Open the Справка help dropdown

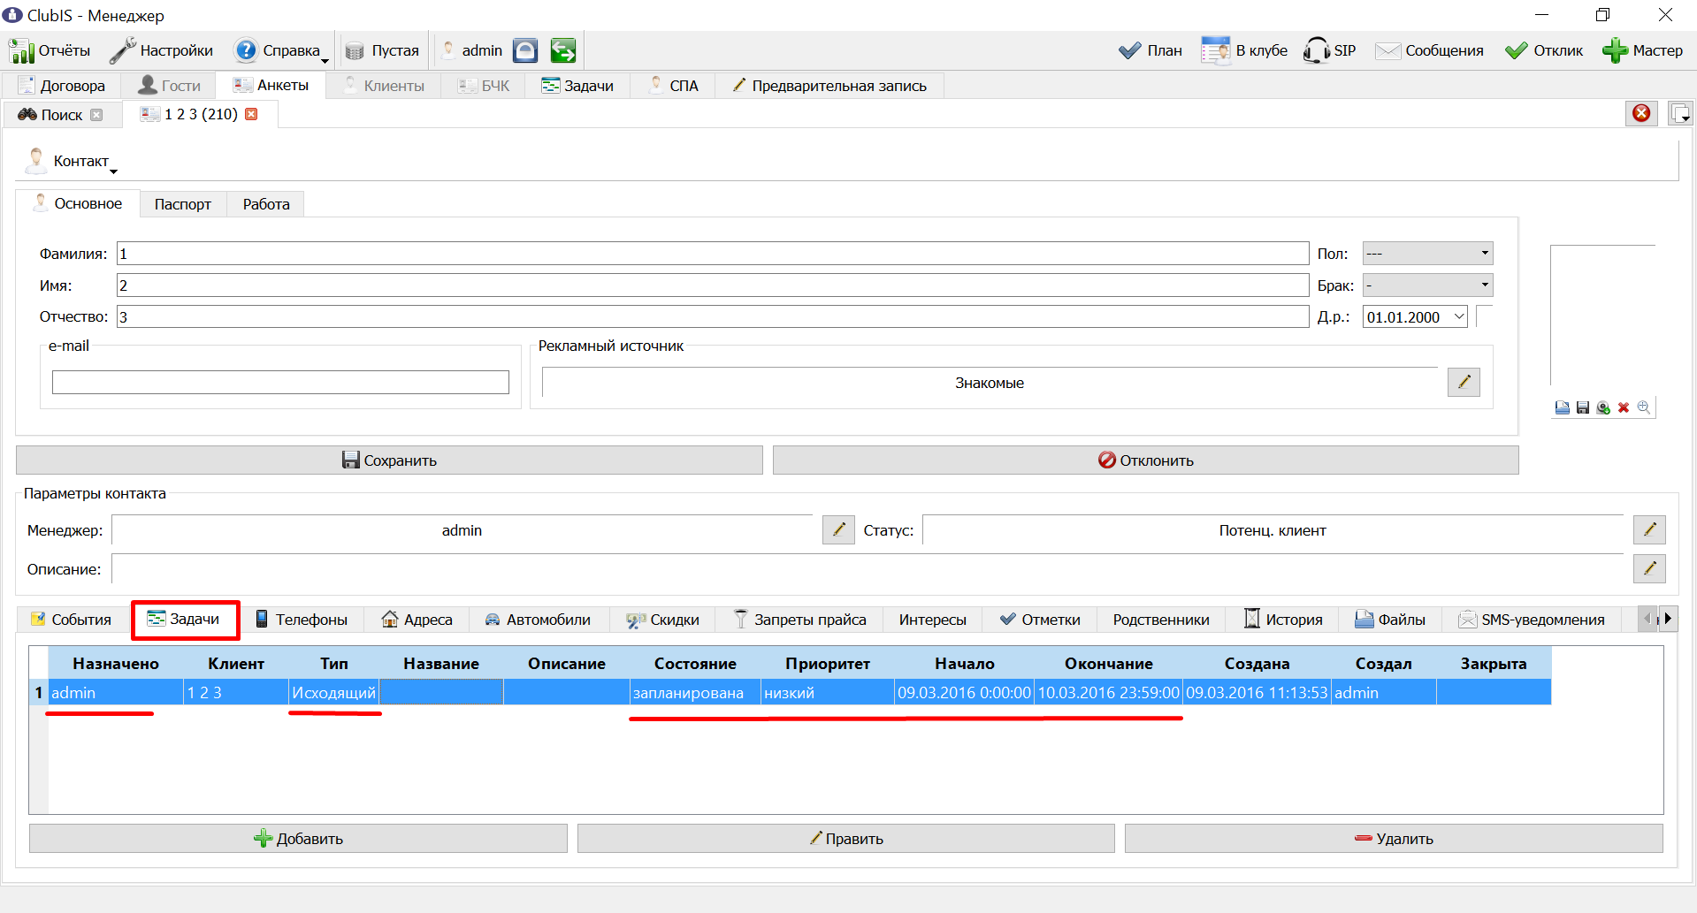click(x=280, y=50)
